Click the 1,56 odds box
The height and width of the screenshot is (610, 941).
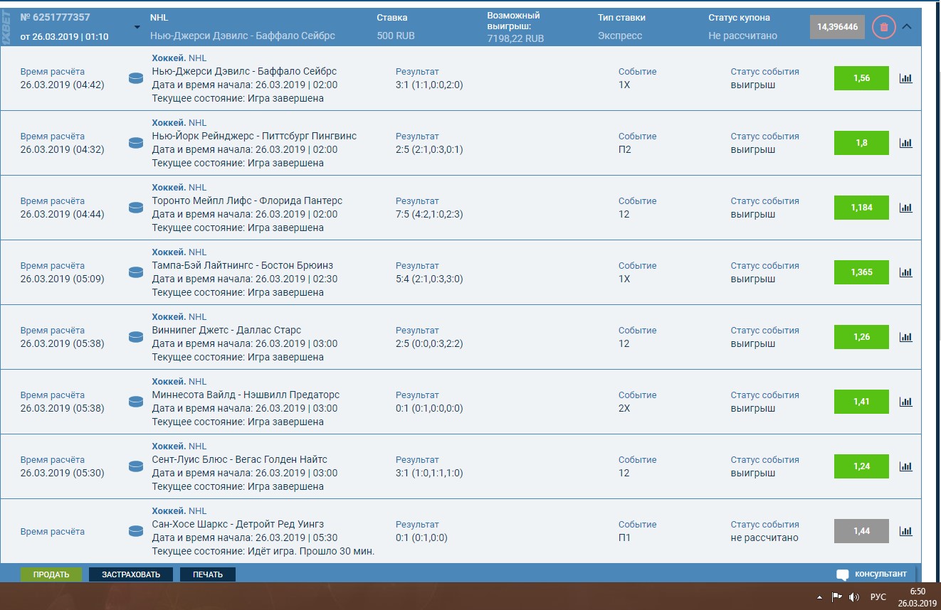point(861,78)
